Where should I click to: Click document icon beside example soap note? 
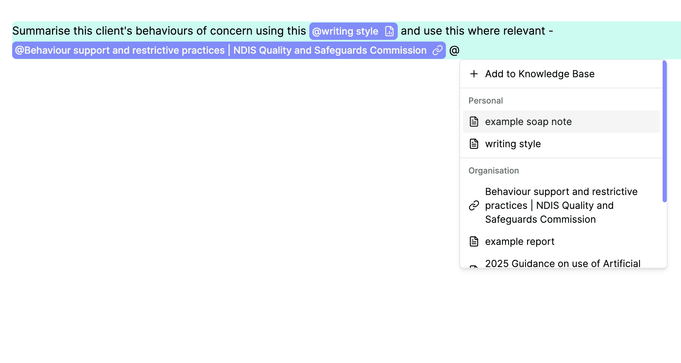click(x=474, y=122)
